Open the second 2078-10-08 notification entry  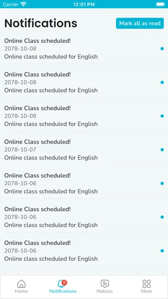[84, 82]
